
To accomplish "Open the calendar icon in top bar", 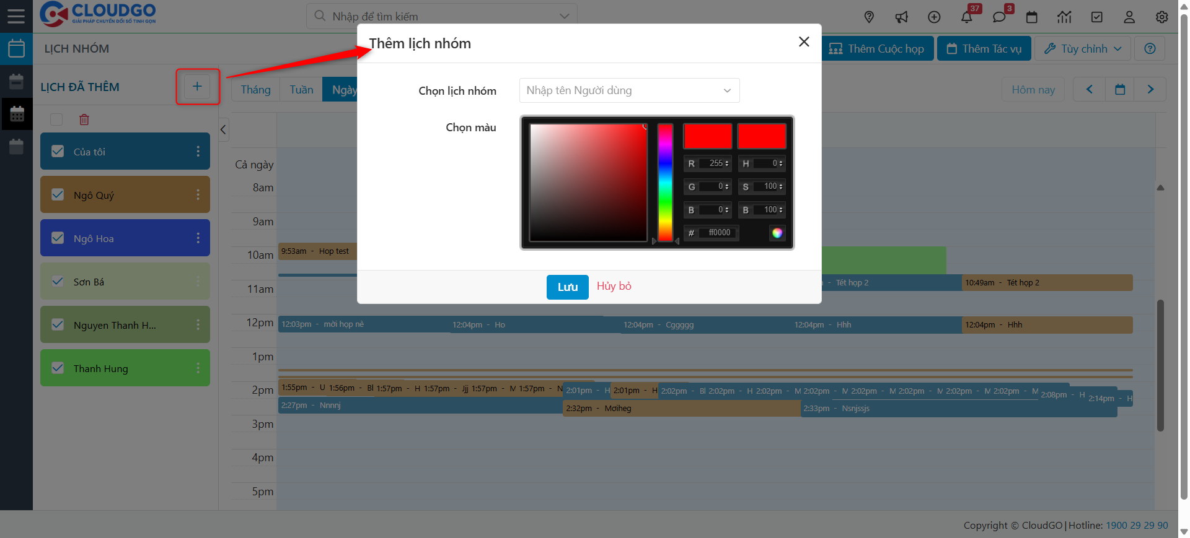I will (1032, 17).
